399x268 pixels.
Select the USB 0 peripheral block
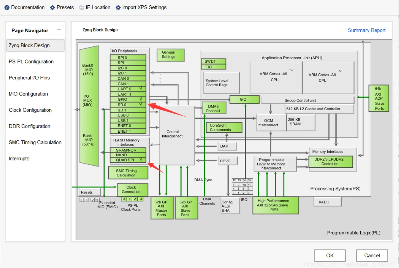tap(128, 115)
